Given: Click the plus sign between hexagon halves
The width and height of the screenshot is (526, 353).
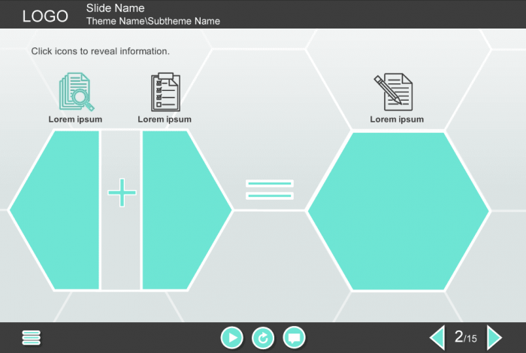Looking at the screenshot, I should [122, 192].
